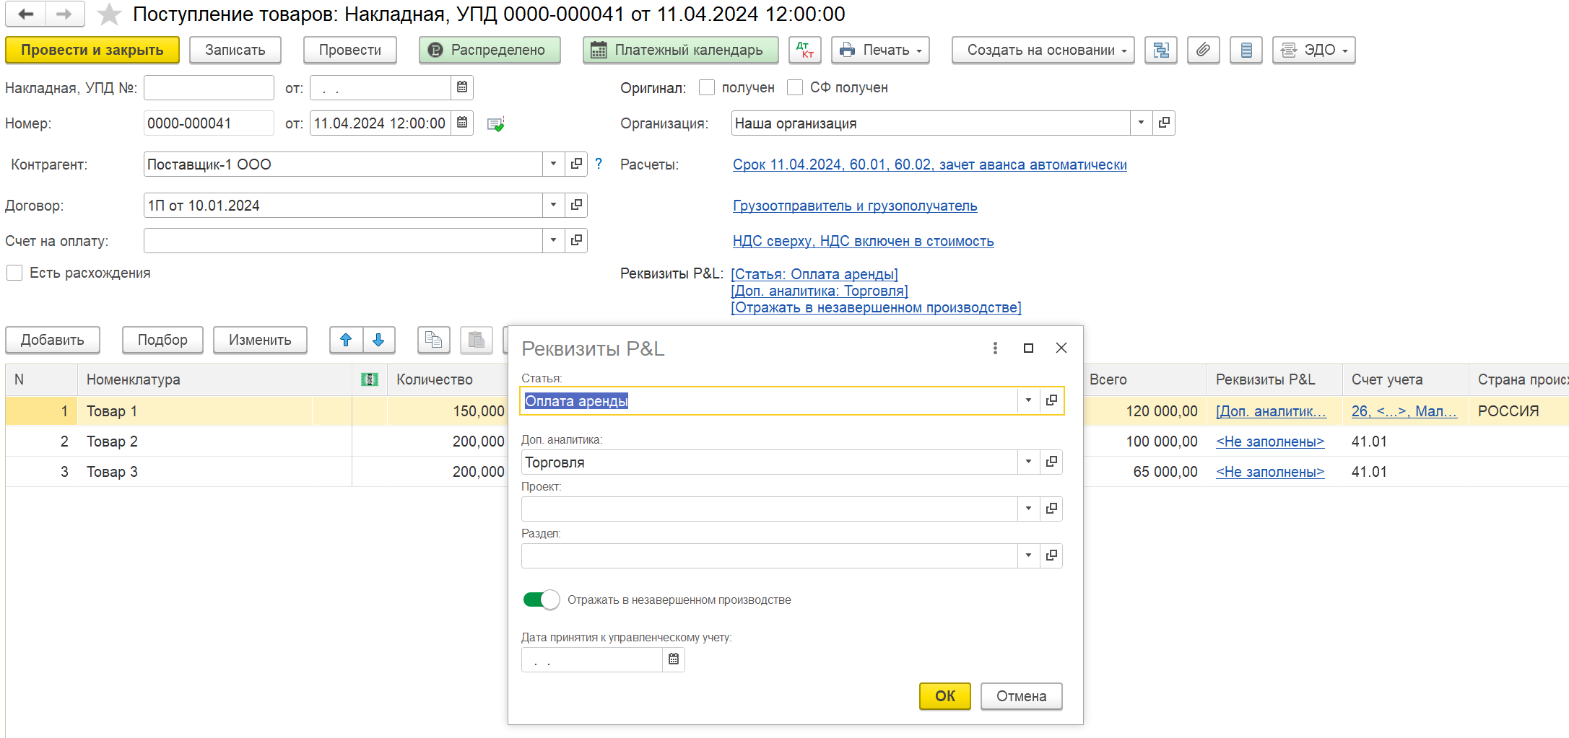Go back with the left arrow button

point(25,14)
